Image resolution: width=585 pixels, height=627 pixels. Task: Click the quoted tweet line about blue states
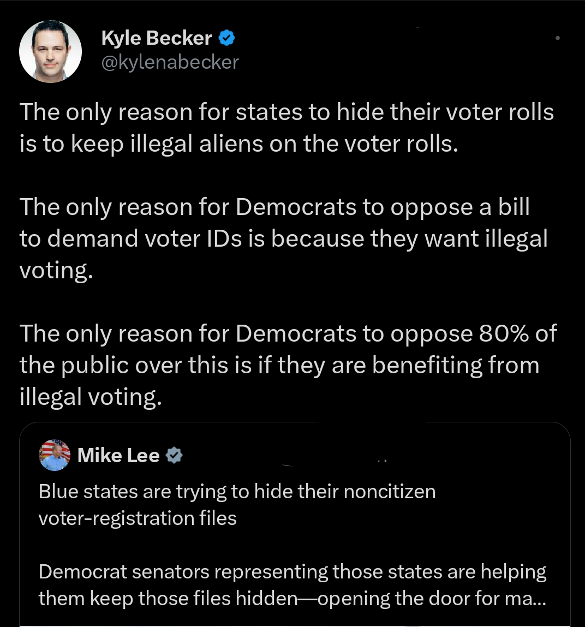[237, 491]
